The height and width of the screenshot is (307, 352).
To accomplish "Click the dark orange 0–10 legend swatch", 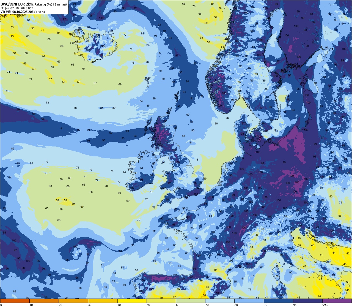I will (15, 301).
